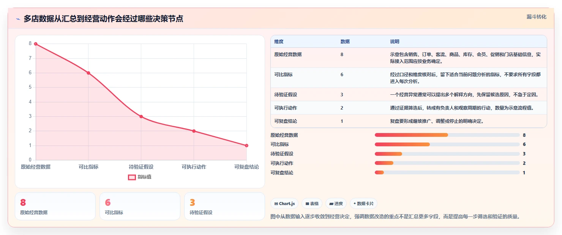Click the number 8 right of the progress bar
562x235 pixels.
tap(524, 135)
